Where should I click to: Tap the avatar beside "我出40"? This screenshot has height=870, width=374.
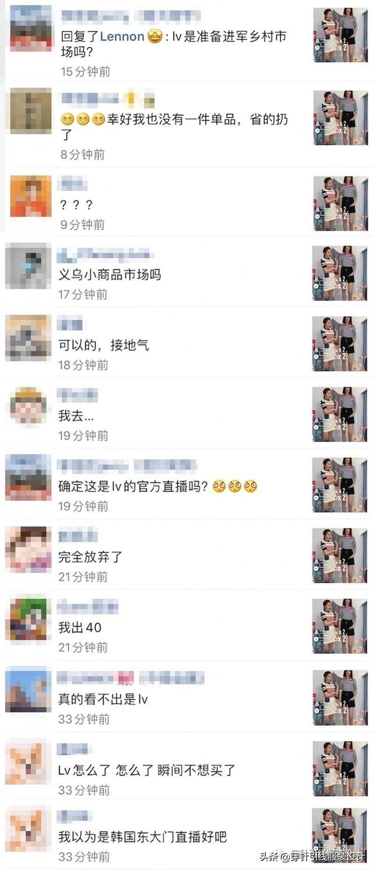pos(26,620)
